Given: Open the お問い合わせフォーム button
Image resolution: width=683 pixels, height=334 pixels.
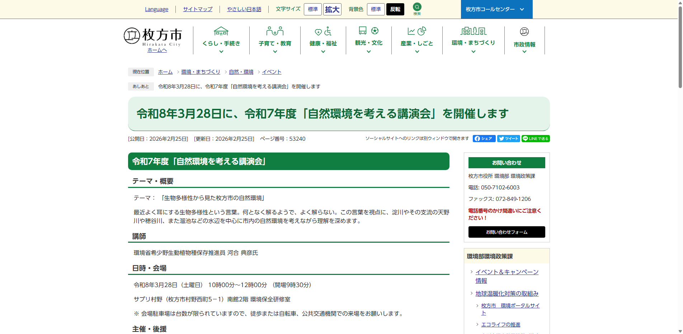Looking at the screenshot, I should 507,232.
